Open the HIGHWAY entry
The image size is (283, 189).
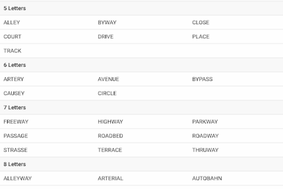click(x=110, y=122)
